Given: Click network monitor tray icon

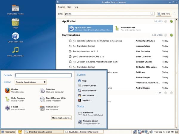Looking at the screenshot, I should tap(135, 132).
